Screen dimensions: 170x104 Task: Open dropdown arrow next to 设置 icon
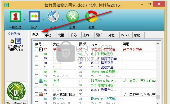[x=101, y=20]
